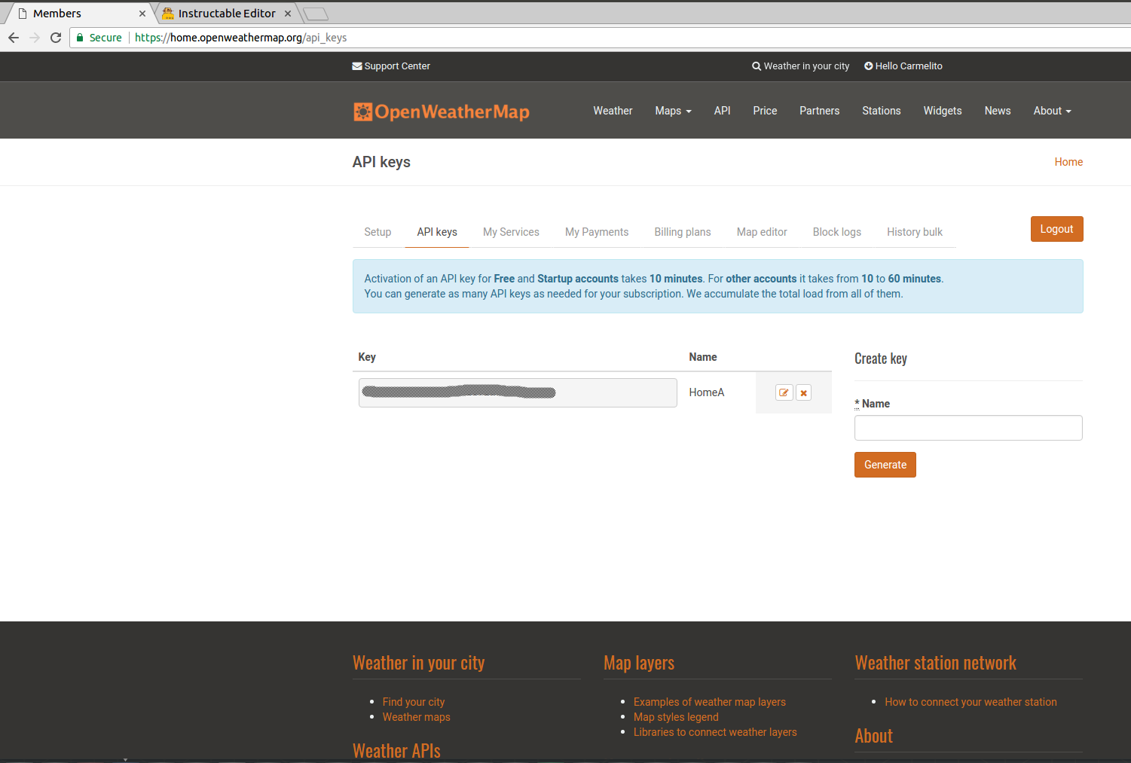
Task: Open Examples of weather map layers
Action: pyautogui.click(x=710, y=702)
